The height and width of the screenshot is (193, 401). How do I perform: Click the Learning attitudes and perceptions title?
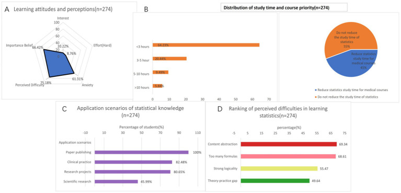(63, 9)
